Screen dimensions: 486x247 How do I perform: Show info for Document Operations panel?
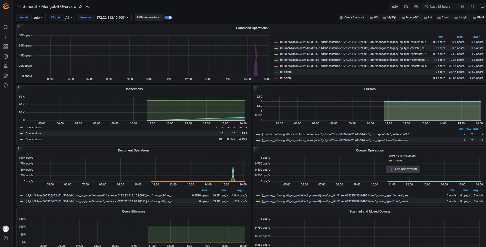[x=18, y=148]
